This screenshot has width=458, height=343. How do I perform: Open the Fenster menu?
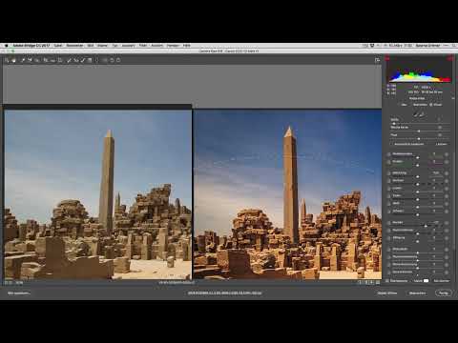pos(173,46)
